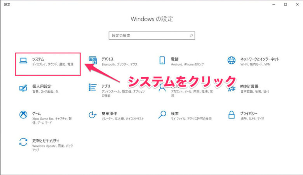Click the 検索 magnifier category icon
The width and height of the screenshot is (303, 175).
(162, 114)
